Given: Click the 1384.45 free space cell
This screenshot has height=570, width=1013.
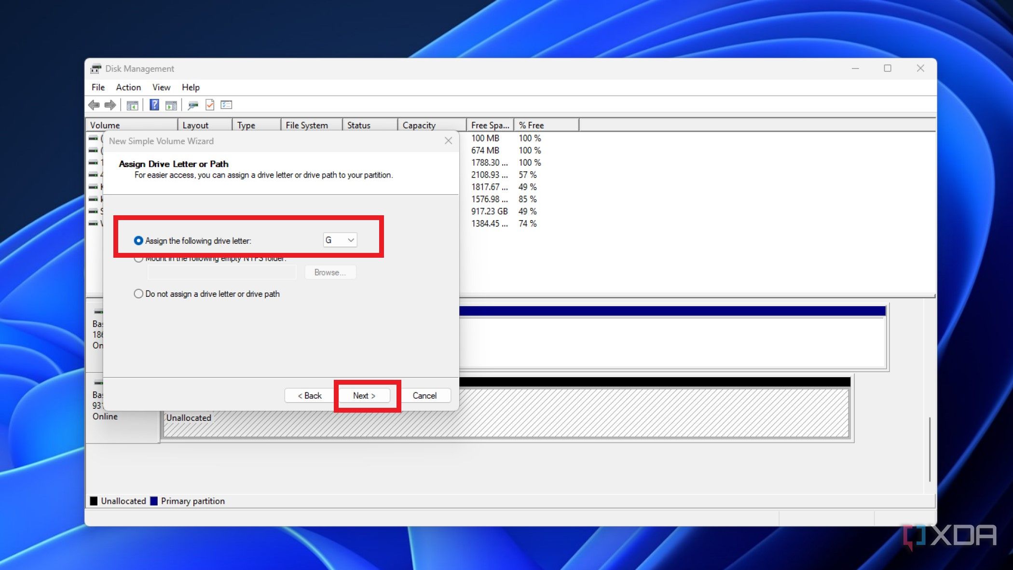Looking at the screenshot, I should pos(489,223).
